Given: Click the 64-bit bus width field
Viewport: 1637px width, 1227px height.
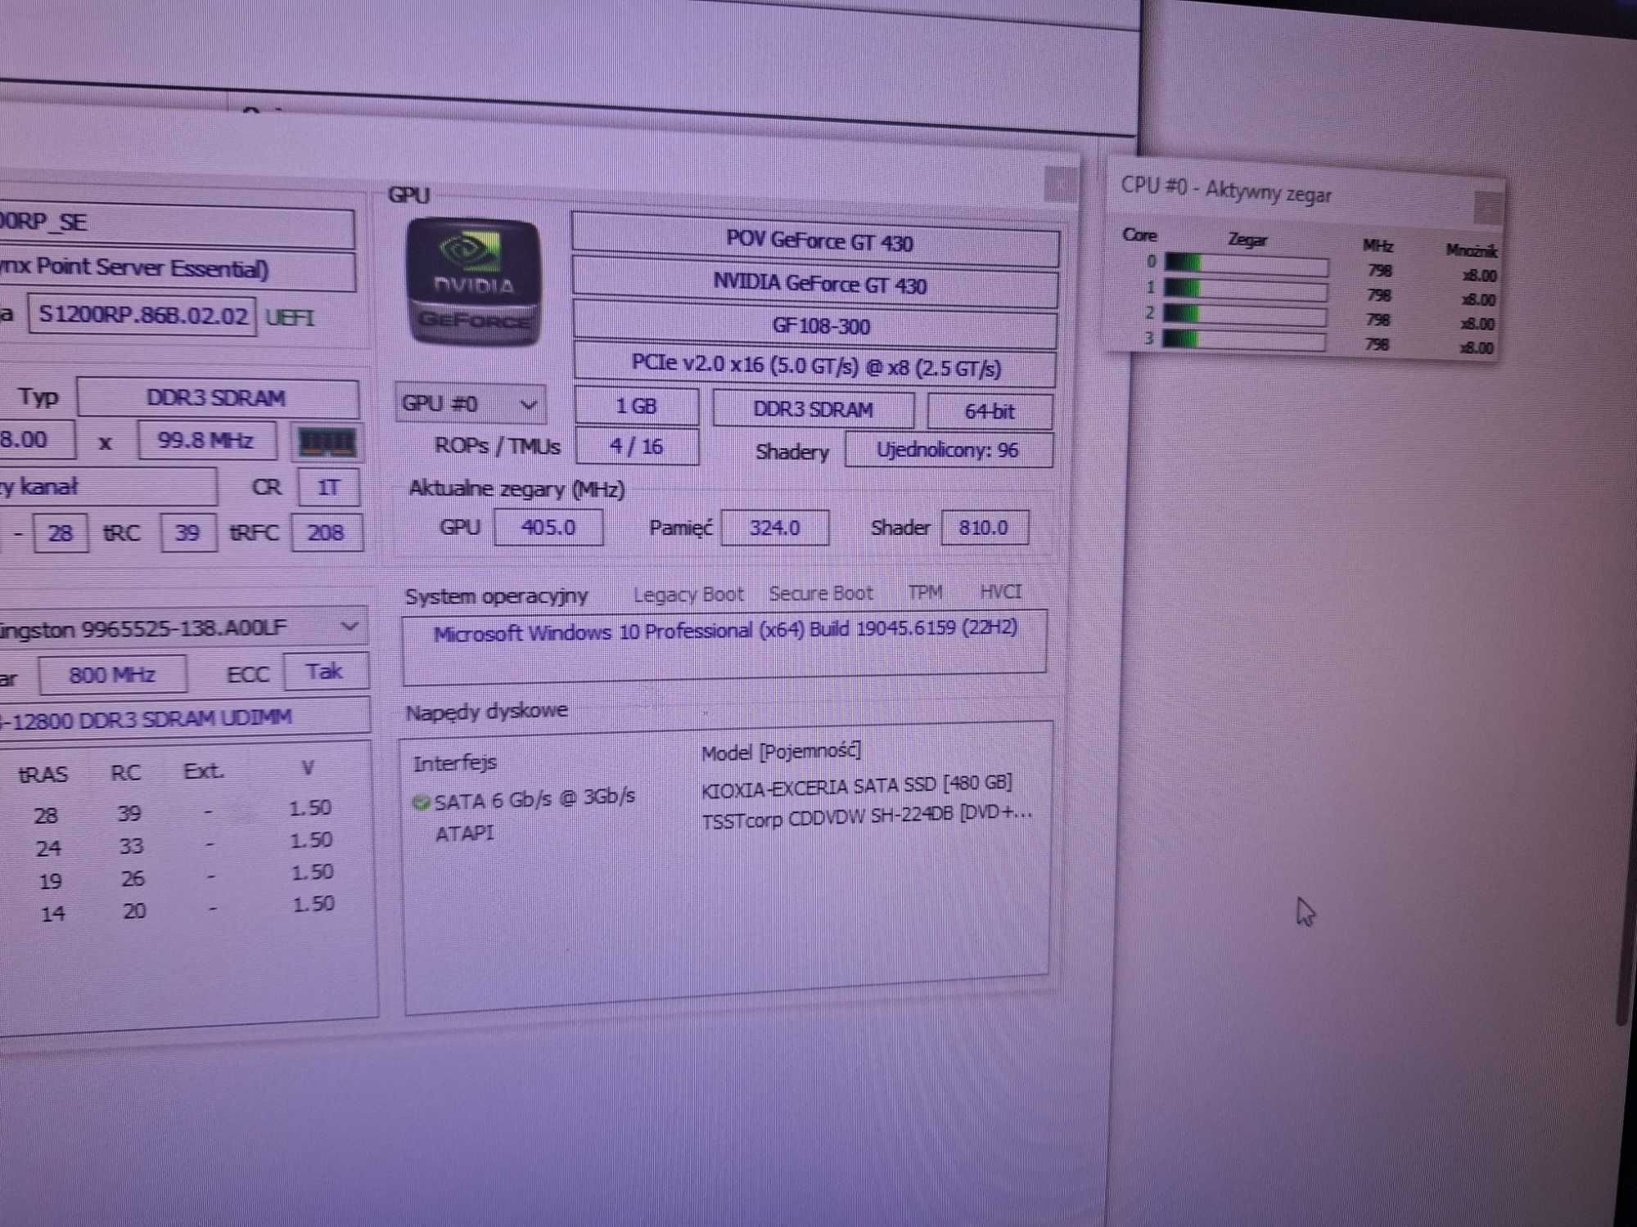Looking at the screenshot, I should [990, 411].
